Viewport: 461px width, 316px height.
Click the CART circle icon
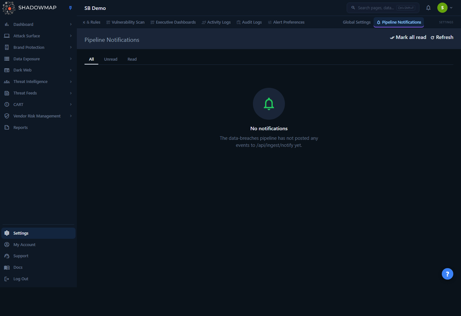7,104
